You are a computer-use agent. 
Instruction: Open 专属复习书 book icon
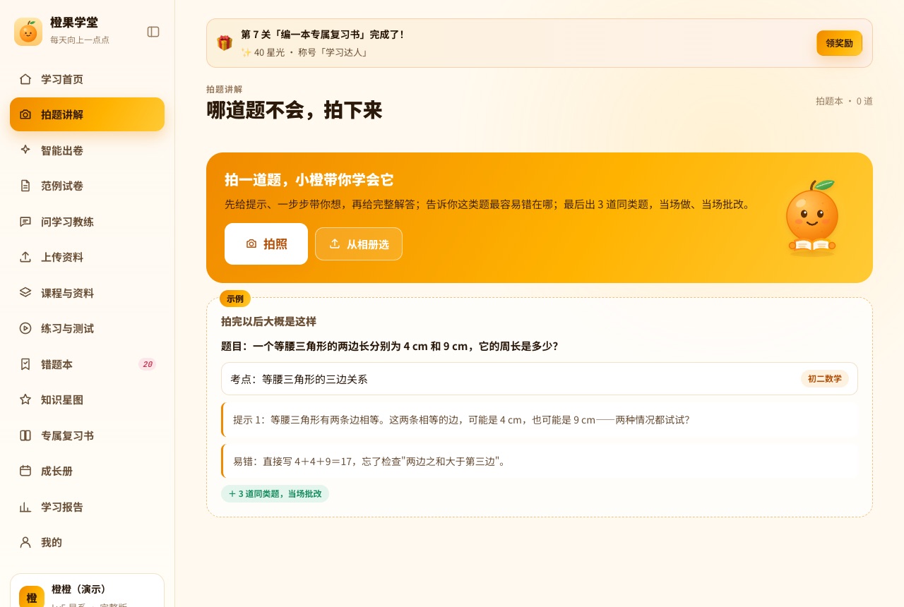pyautogui.click(x=25, y=435)
